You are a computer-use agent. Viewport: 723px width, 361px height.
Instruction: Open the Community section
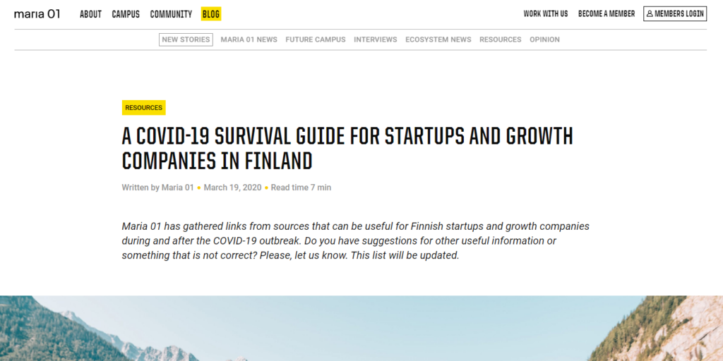(171, 14)
